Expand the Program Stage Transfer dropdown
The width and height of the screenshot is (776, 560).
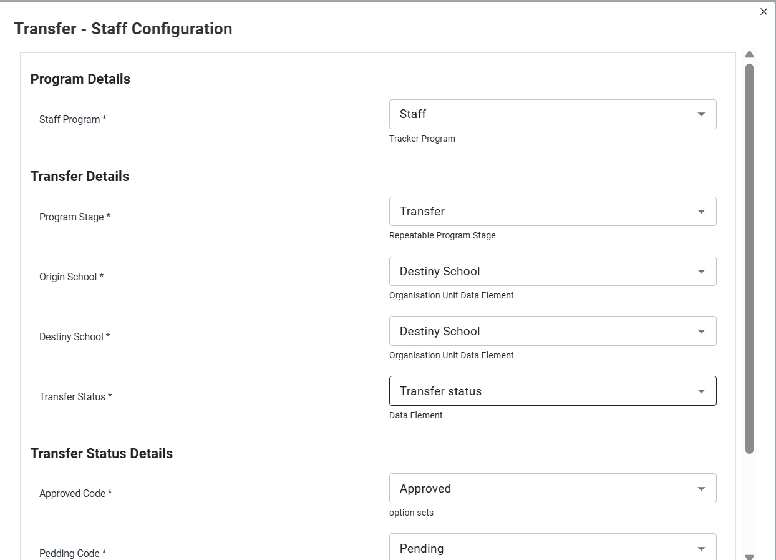coord(553,212)
